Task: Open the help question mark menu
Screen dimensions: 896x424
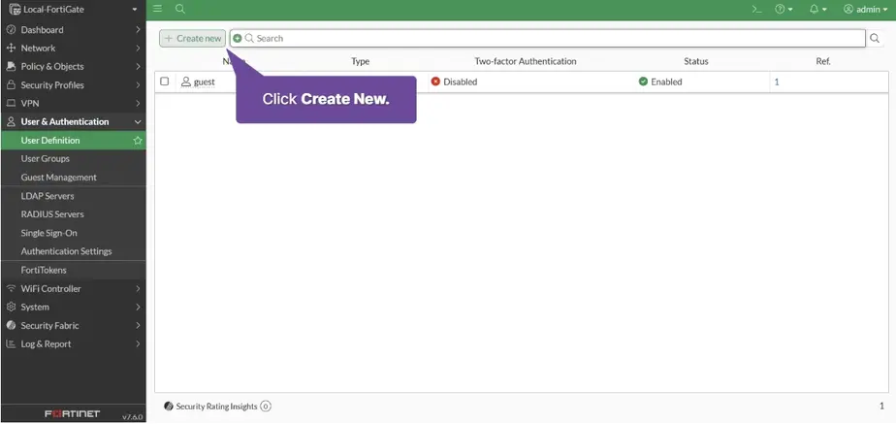Action: [784, 9]
